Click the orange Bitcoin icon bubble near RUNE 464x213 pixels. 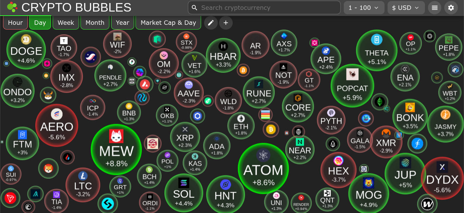pyautogui.click(x=243, y=70)
